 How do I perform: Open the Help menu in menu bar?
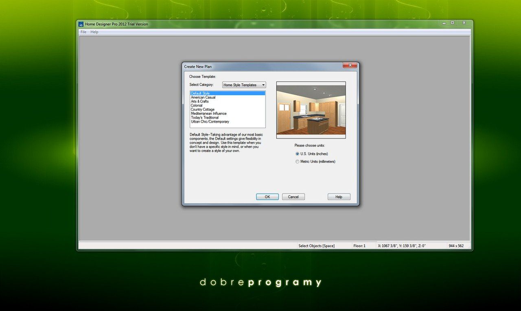[x=94, y=32]
